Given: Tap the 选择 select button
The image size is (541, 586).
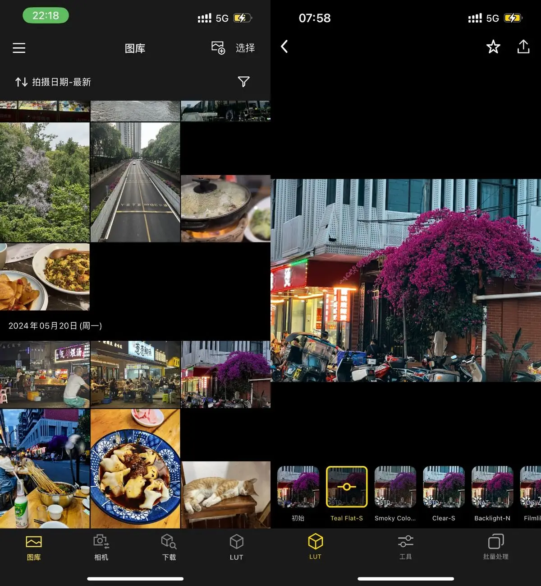Looking at the screenshot, I should [245, 48].
